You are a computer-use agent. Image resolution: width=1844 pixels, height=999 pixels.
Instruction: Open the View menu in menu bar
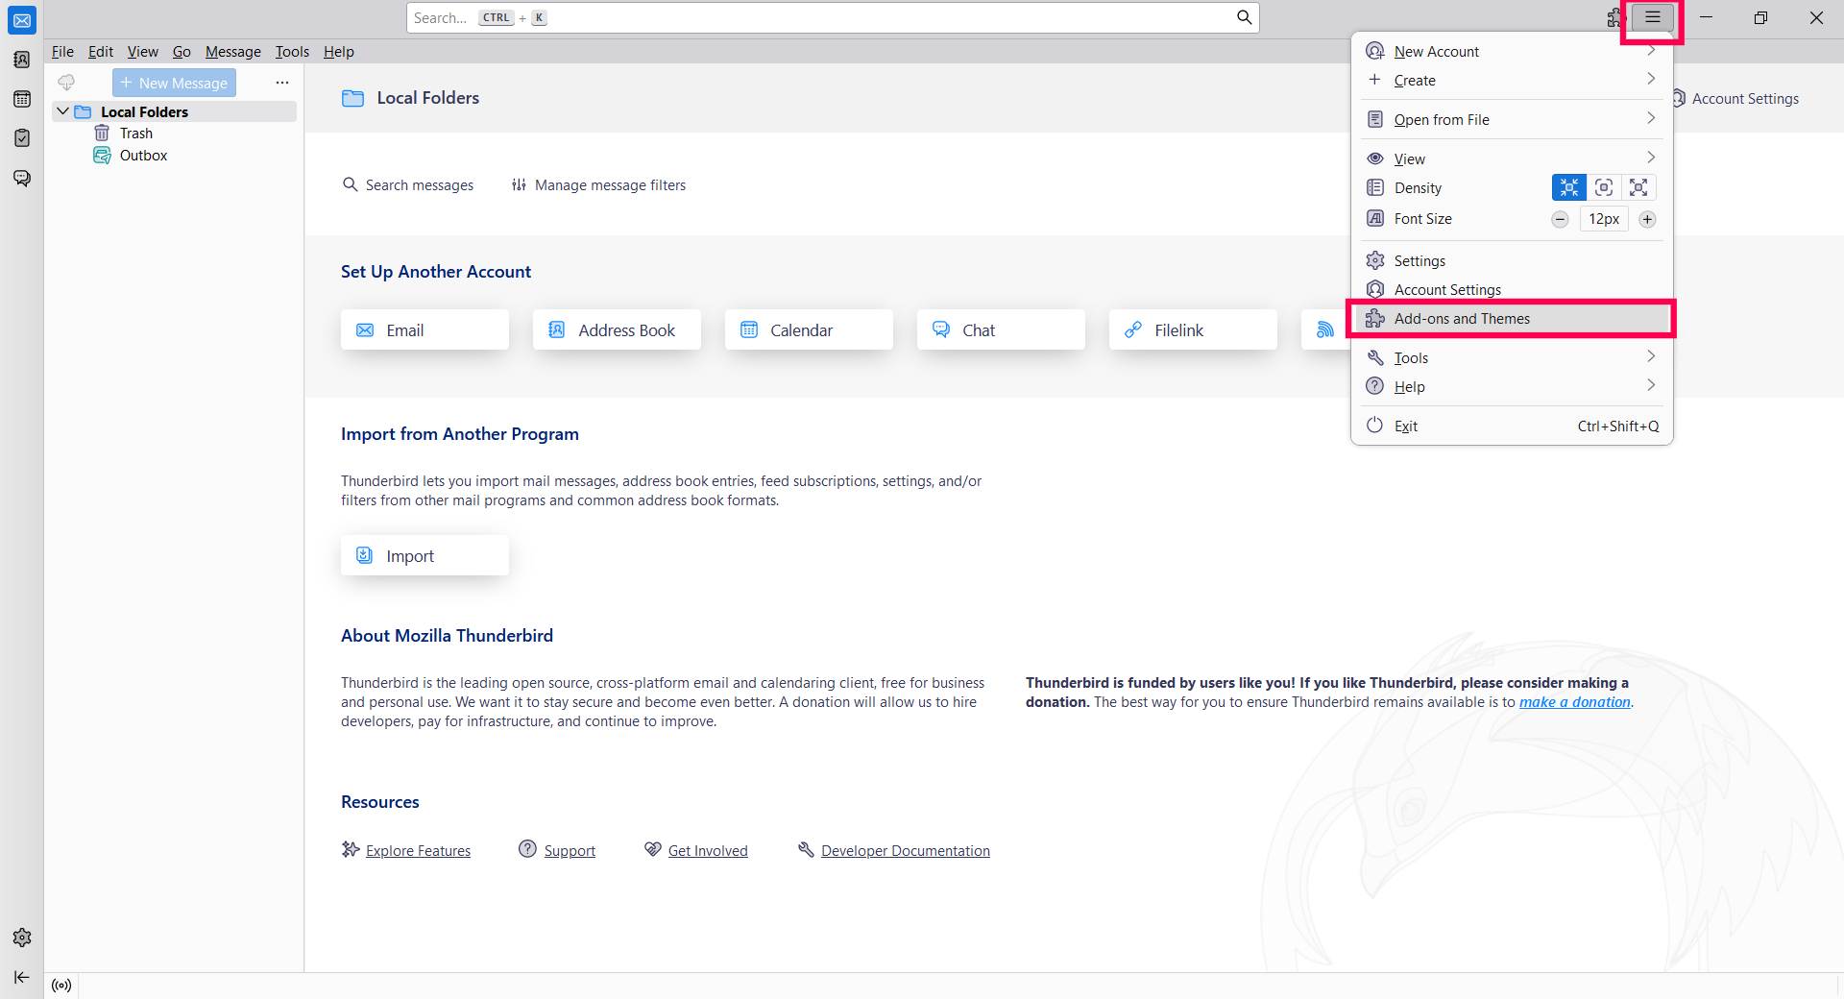(x=143, y=52)
